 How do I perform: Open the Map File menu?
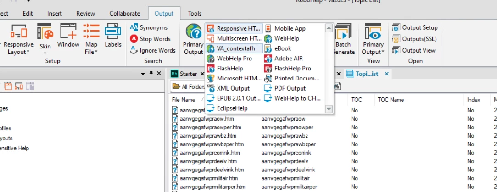pos(91,39)
